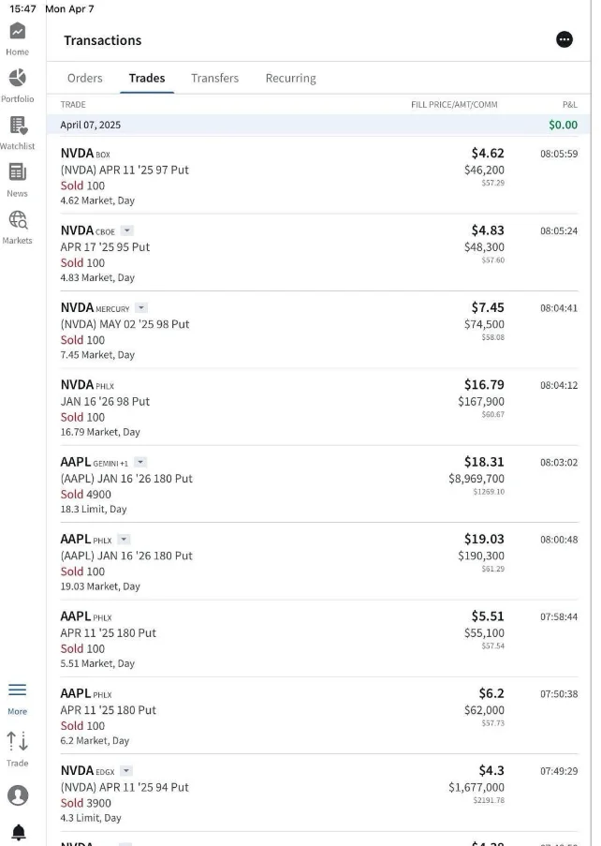Switch to the Orders tab
Screen dimensions: 601x846
[x=84, y=79]
